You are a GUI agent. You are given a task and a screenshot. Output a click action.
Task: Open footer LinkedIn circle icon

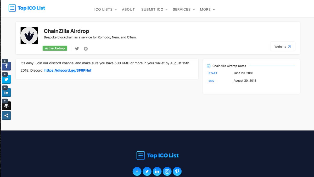point(157,172)
